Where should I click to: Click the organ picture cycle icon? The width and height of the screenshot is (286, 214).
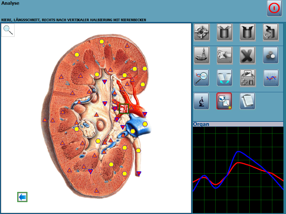247,78
